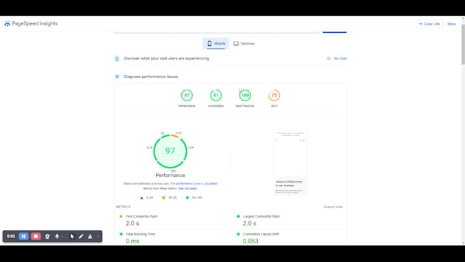Click the CLS label on the gauge
This screenshot has height=262, width=465.
[x=150, y=148]
